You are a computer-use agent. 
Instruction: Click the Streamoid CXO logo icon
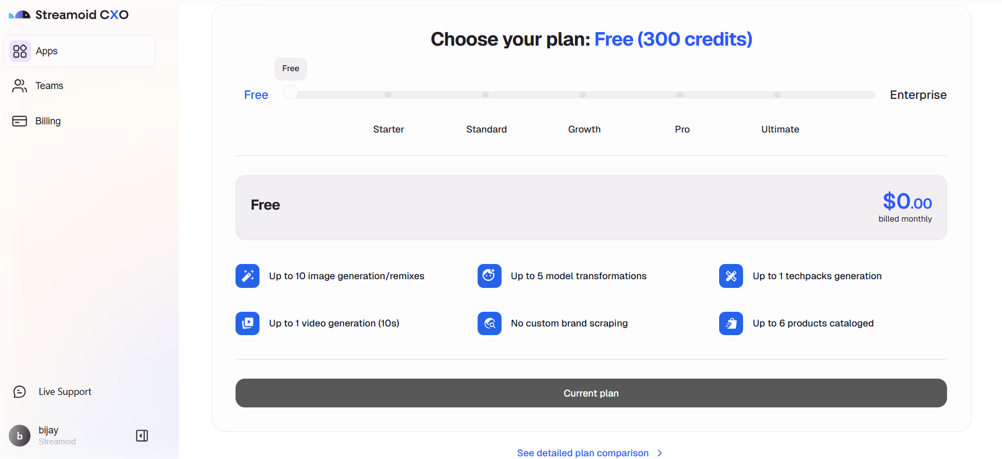pyautogui.click(x=20, y=15)
